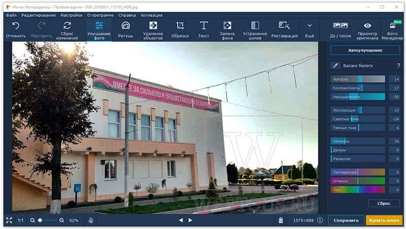Select the Обрезка crop tool
Image resolution: width=406 pixels, height=229 pixels.
pos(180,30)
